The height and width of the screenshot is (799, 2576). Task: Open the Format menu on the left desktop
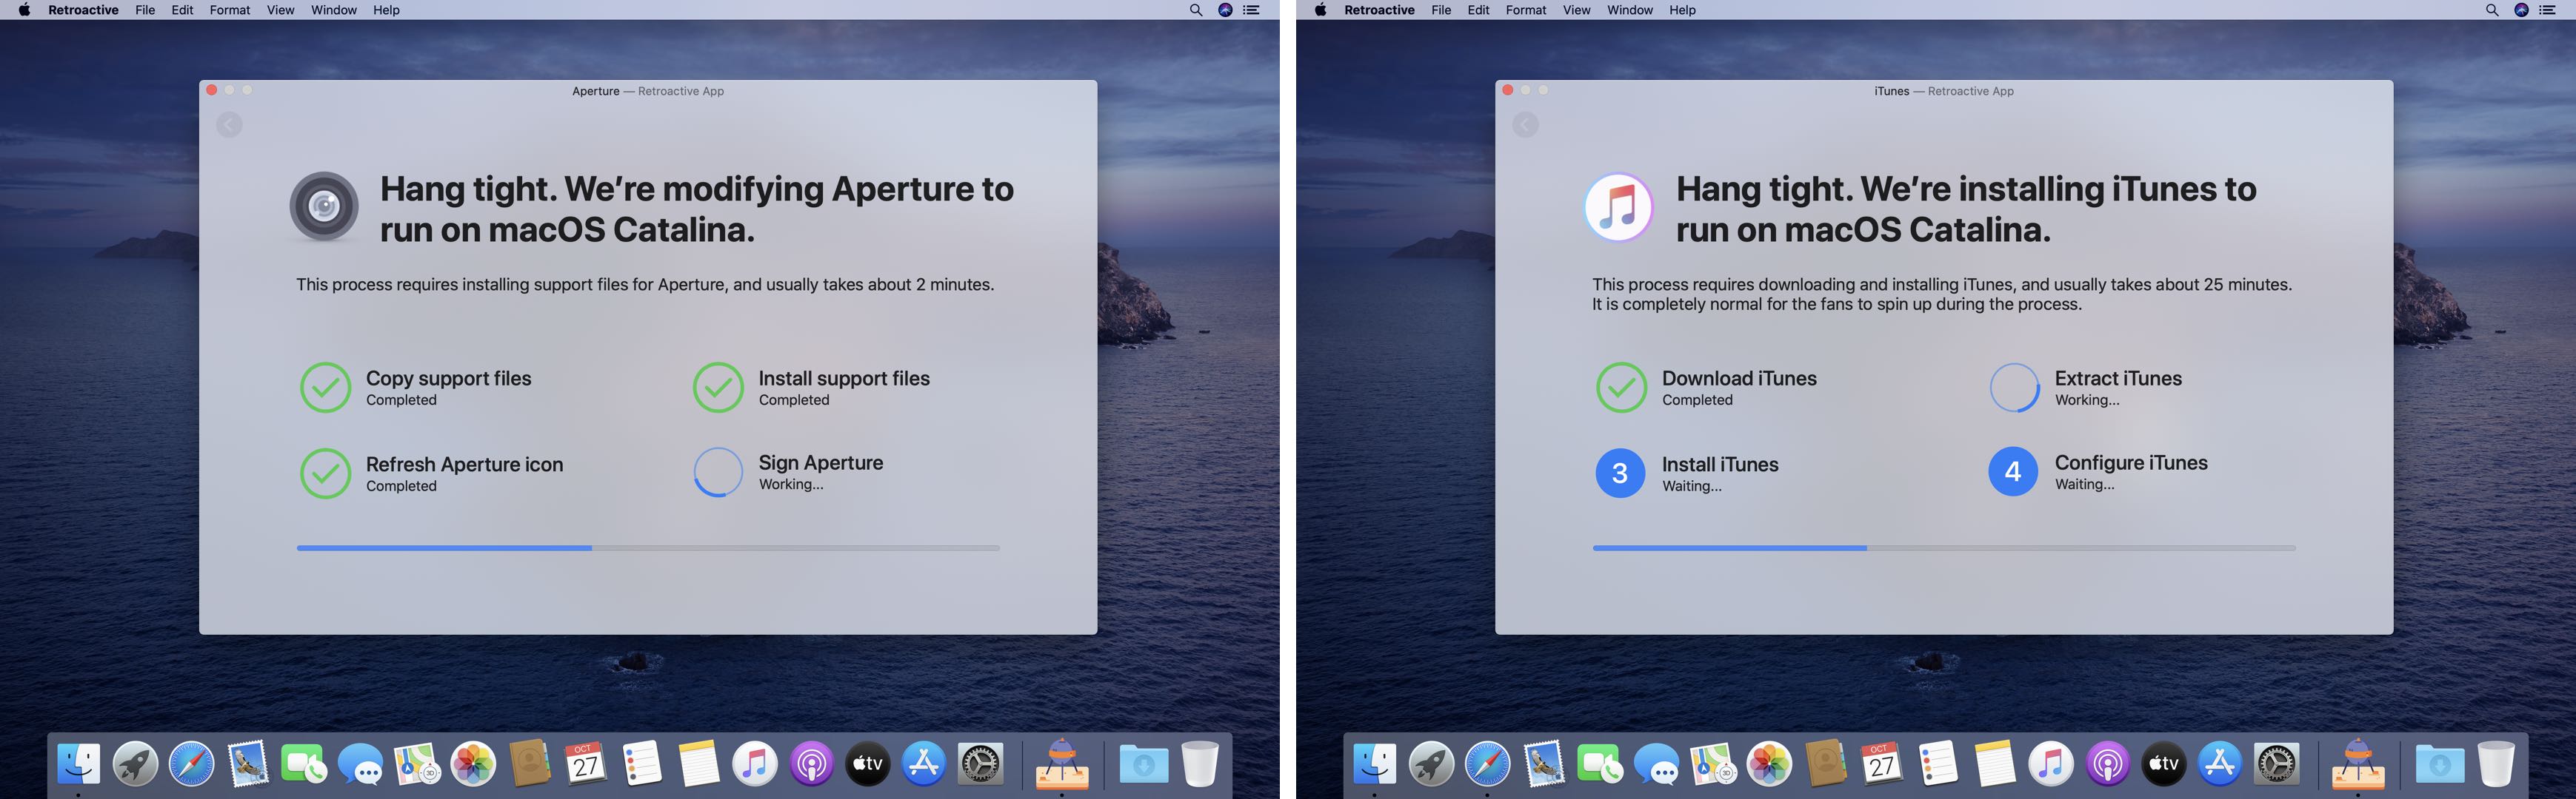230,10
